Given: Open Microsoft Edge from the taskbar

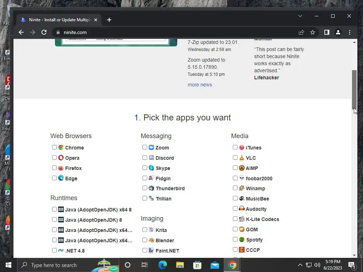Looking at the screenshot, I should [162, 265].
